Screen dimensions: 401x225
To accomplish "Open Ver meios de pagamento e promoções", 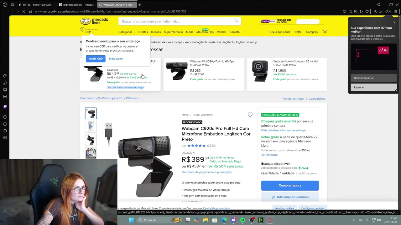I will pos(206,172).
